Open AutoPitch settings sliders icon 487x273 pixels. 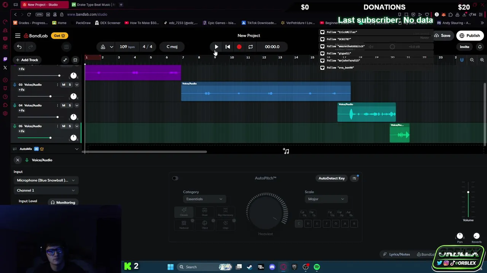click(x=354, y=178)
